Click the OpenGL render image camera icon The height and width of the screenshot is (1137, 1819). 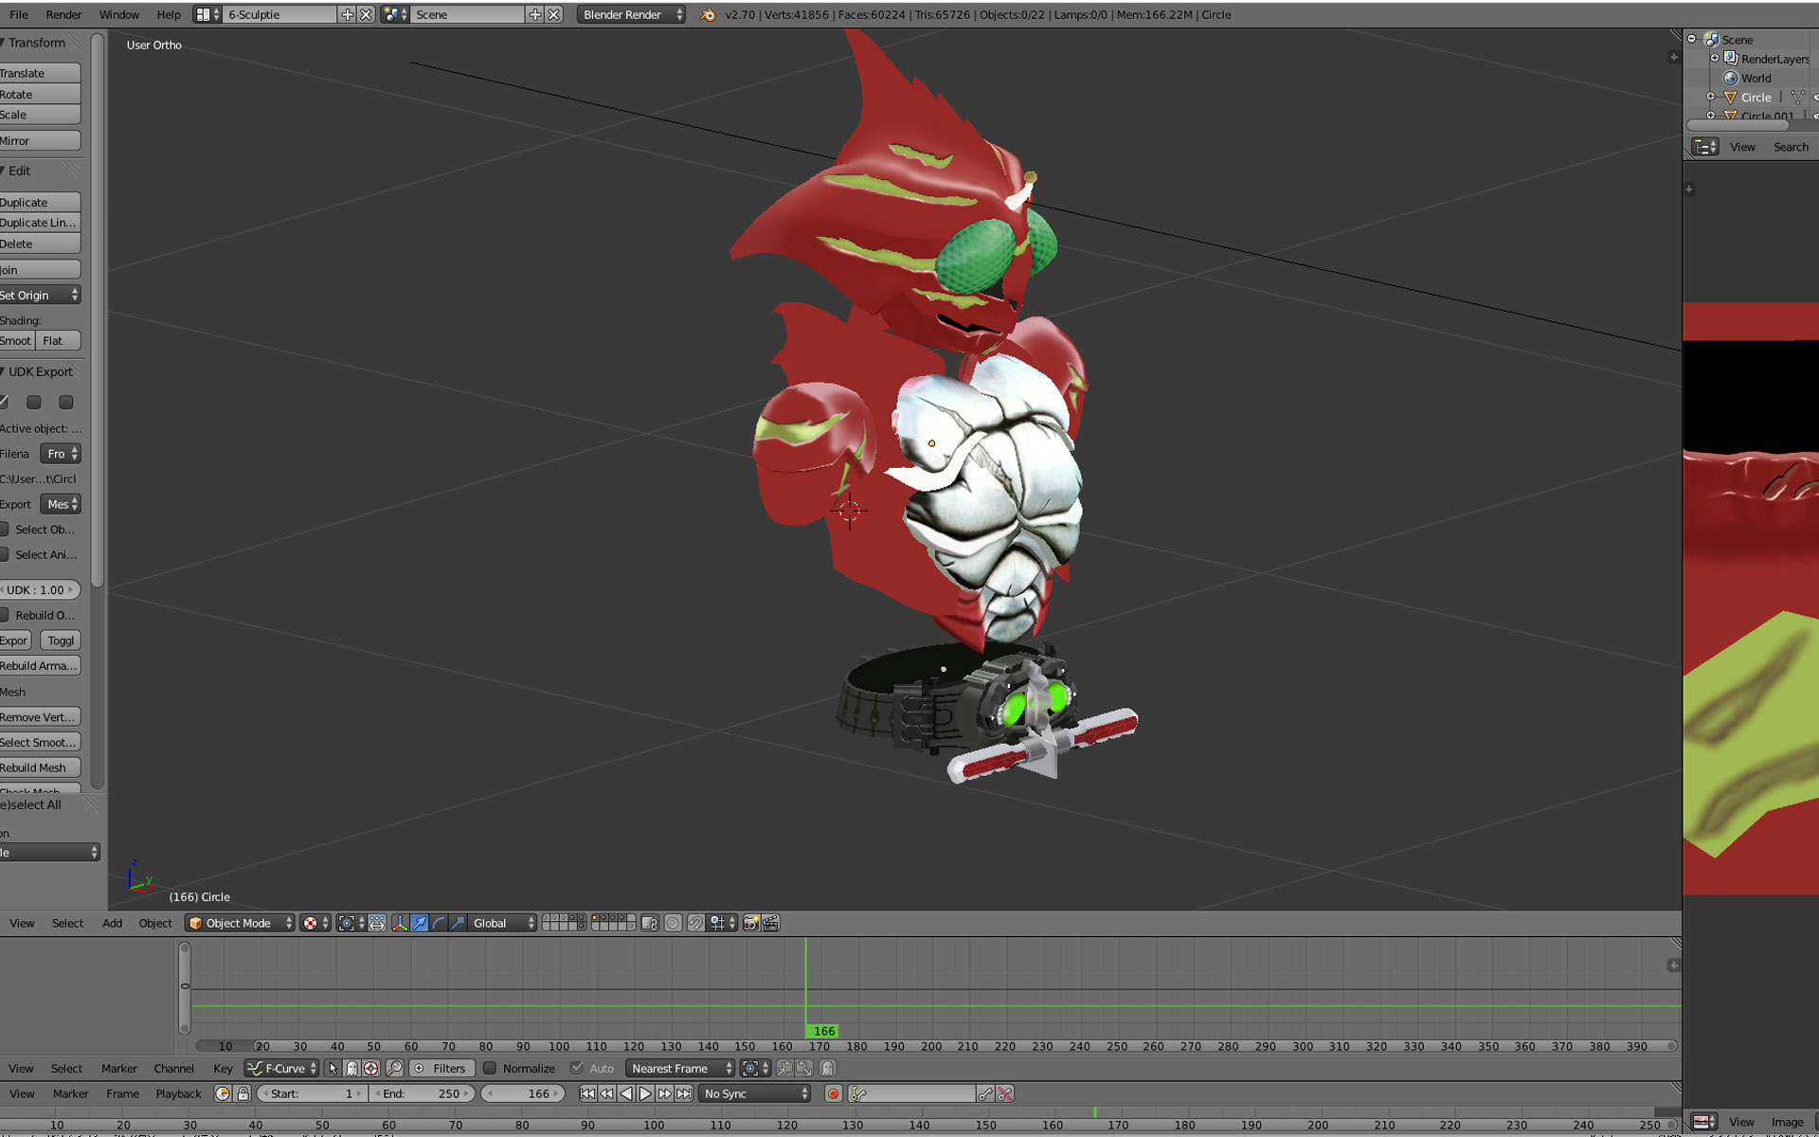pyautogui.click(x=751, y=923)
